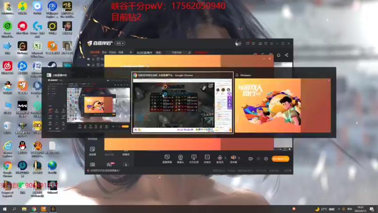Viewport: 378px width, 213px height.
Task: Select the first scene tab with orange underline
Action: 95,52
